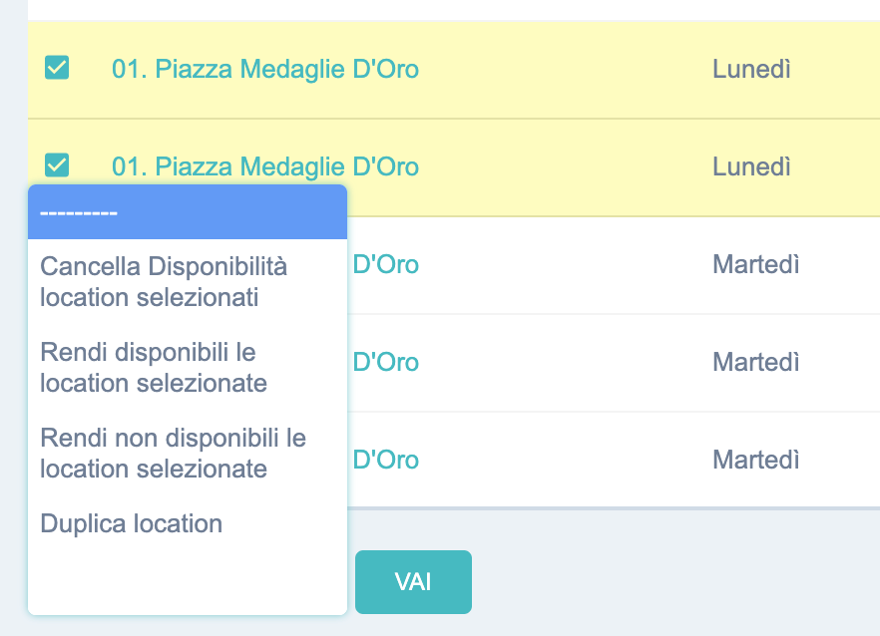Uncheck the second Lunedì row checkbox

(57, 164)
